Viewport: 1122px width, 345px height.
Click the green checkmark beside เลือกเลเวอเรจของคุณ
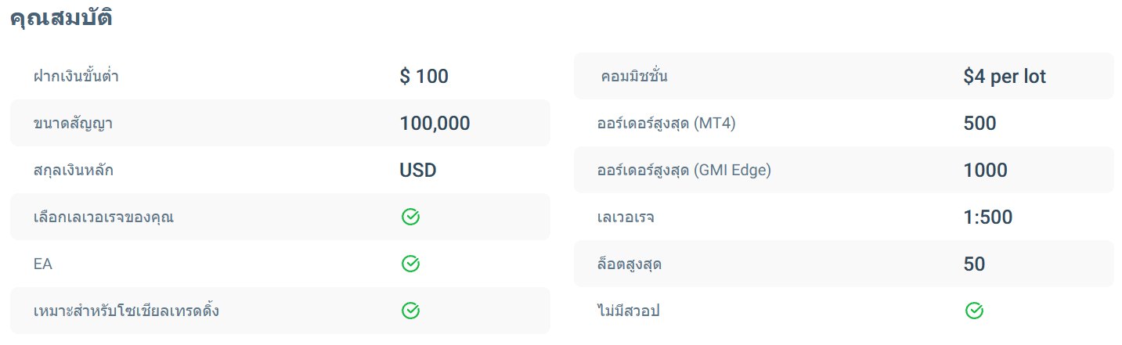coord(410,217)
